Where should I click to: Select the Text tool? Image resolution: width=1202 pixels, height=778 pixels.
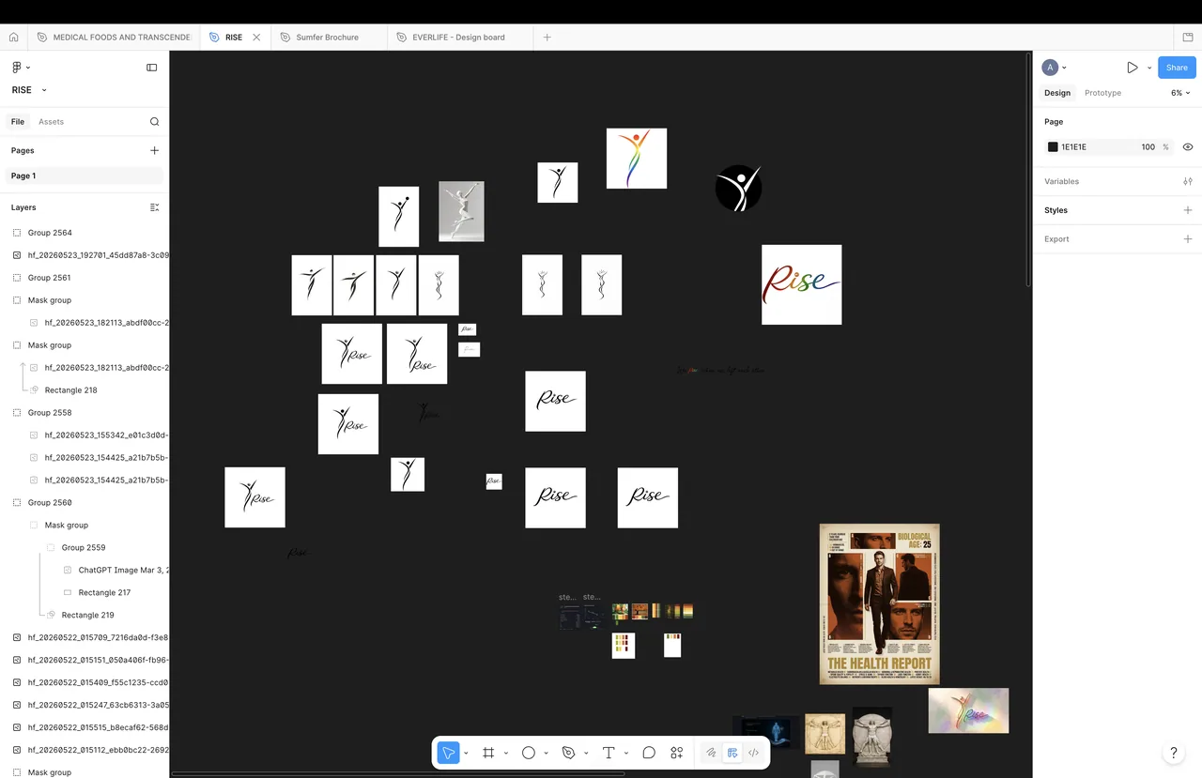click(609, 753)
